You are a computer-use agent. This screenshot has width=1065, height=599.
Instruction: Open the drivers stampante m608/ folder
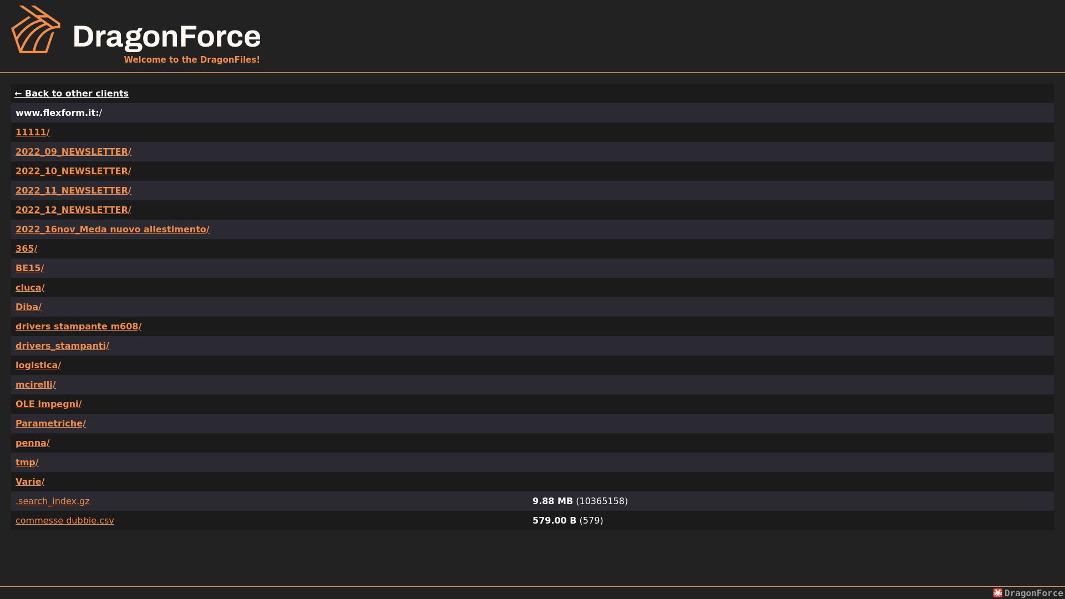click(x=79, y=326)
